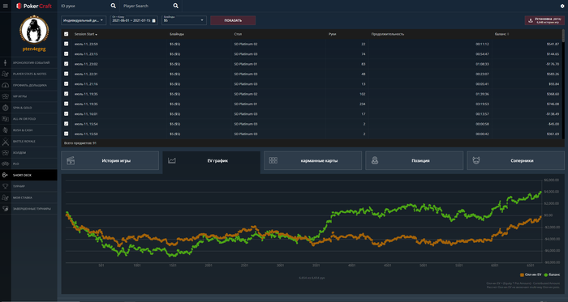Toggle the select-all checkbox in table header
This screenshot has height=302, width=568.
[66, 34]
